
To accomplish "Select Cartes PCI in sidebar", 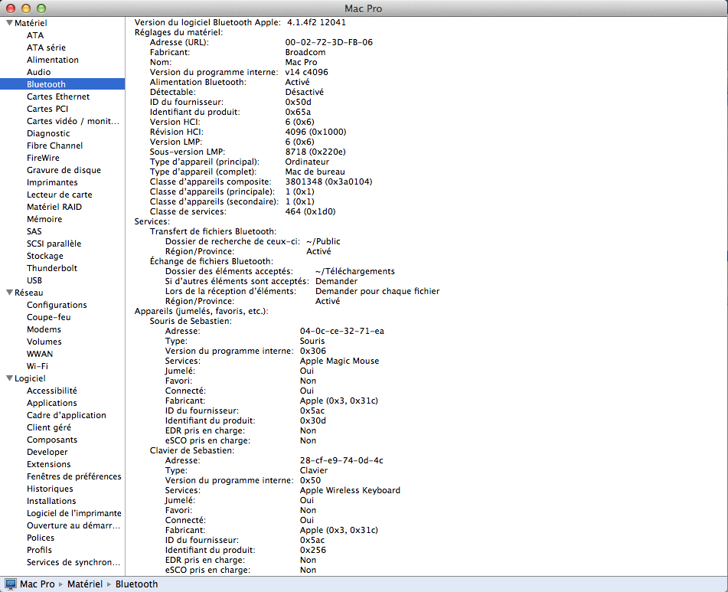I will (x=47, y=109).
